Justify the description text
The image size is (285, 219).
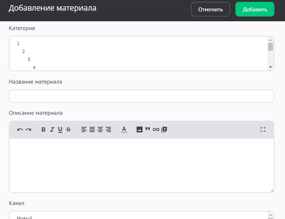tap(92, 129)
